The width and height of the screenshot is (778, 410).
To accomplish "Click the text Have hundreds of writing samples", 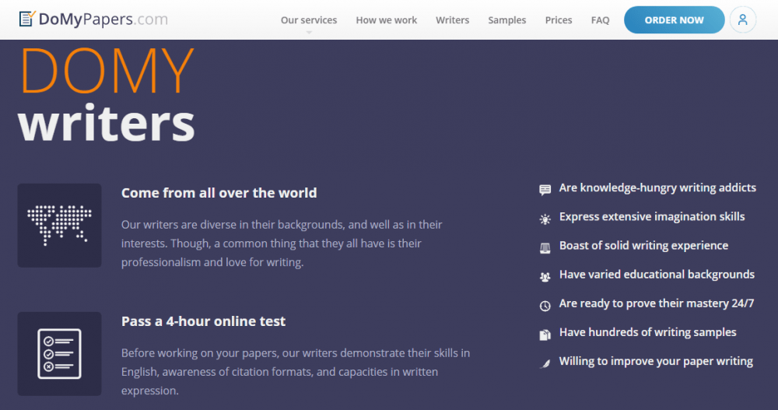I will [x=647, y=332].
